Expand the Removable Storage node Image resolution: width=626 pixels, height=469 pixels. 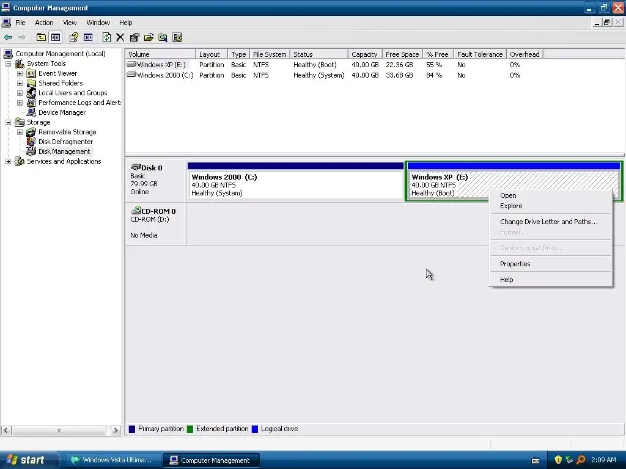click(20, 132)
